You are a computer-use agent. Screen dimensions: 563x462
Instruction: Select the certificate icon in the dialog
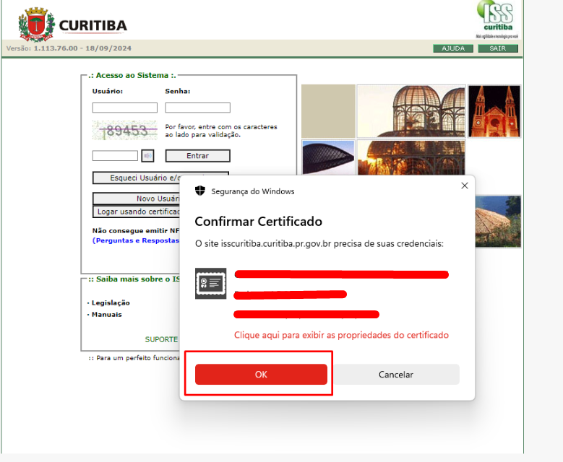pyautogui.click(x=211, y=284)
